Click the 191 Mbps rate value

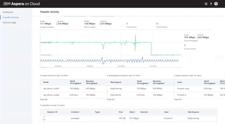click(x=134, y=118)
